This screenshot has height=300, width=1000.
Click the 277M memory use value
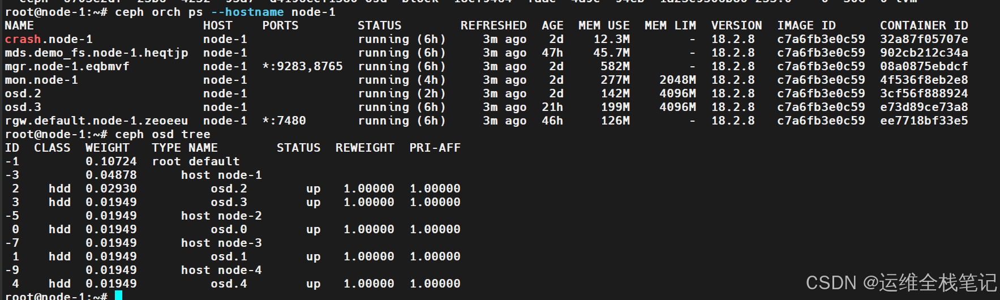[x=615, y=80]
